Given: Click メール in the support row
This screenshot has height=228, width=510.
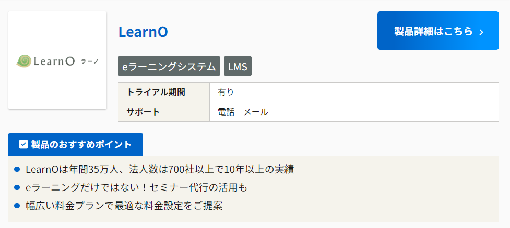Looking at the screenshot, I should [256, 111].
